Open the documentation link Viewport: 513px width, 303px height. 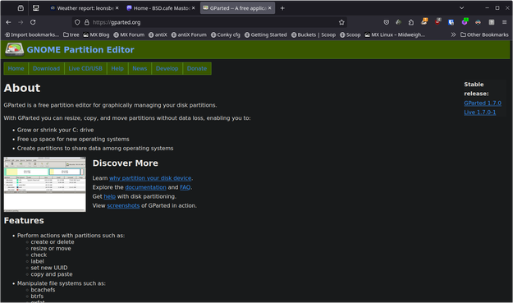pyautogui.click(x=145, y=187)
